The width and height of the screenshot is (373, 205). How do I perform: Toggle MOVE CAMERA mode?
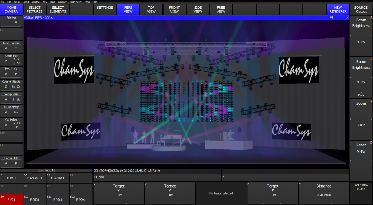11,9
